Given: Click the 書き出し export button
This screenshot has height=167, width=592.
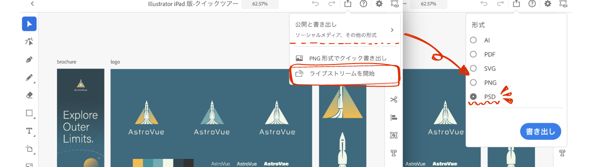Looking at the screenshot, I should pos(541,132).
